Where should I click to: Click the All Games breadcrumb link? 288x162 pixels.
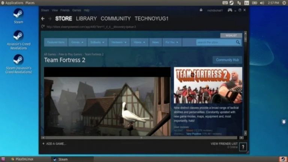pyautogui.click(x=50, y=54)
